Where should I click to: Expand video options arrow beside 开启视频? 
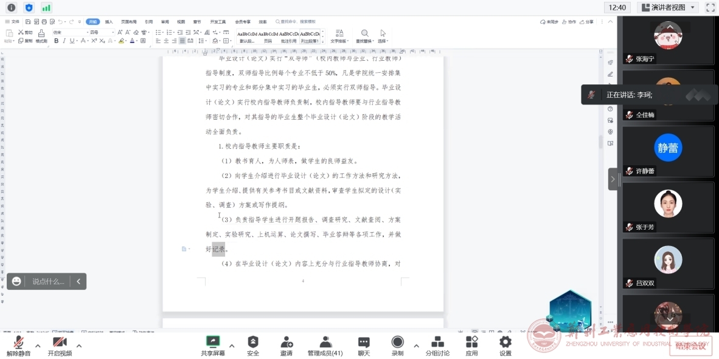[78, 346]
